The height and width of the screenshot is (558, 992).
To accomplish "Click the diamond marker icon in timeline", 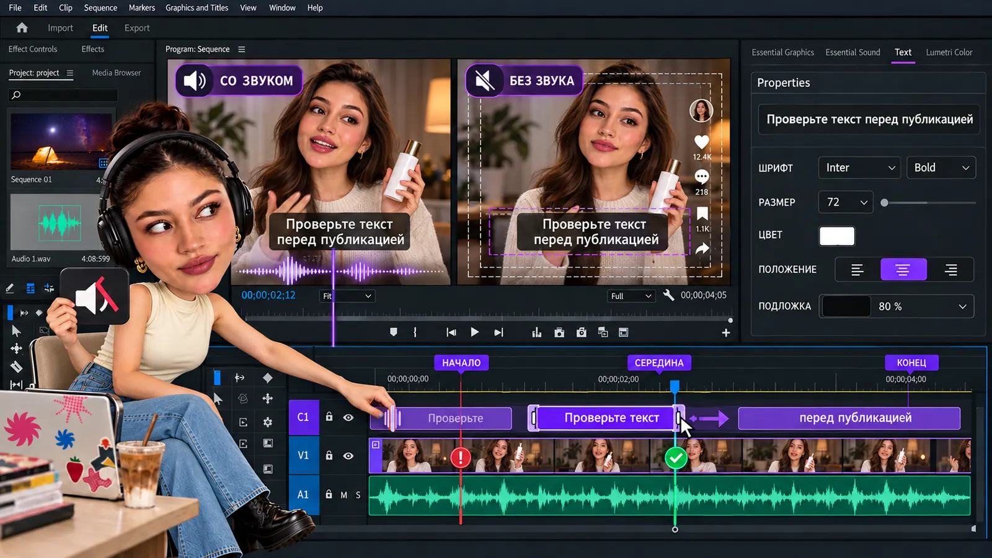I will pos(268,378).
